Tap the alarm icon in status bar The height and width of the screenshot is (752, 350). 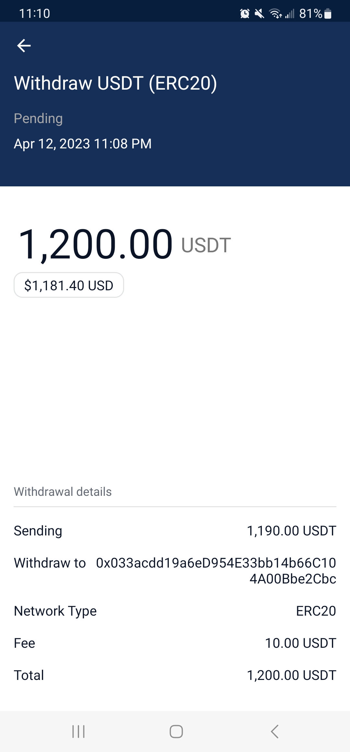pyautogui.click(x=245, y=14)
